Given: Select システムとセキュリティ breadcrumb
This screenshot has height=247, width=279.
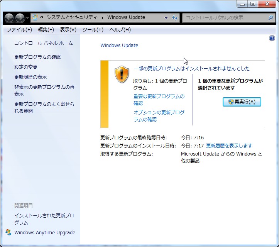Looking at the screenshot, I should point(72,17).
